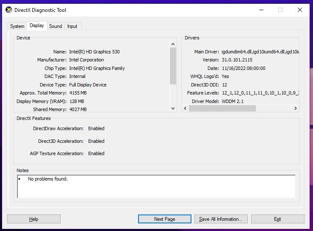
Task: Open the Sound tab
Action: (x=55, y=26)
